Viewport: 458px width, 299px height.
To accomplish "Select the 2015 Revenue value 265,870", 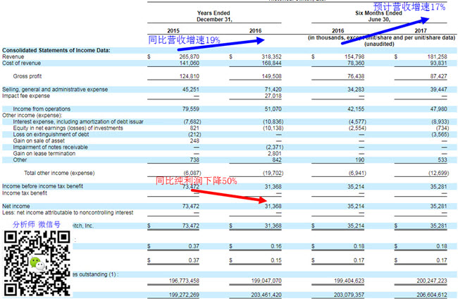I will [189, 56].
